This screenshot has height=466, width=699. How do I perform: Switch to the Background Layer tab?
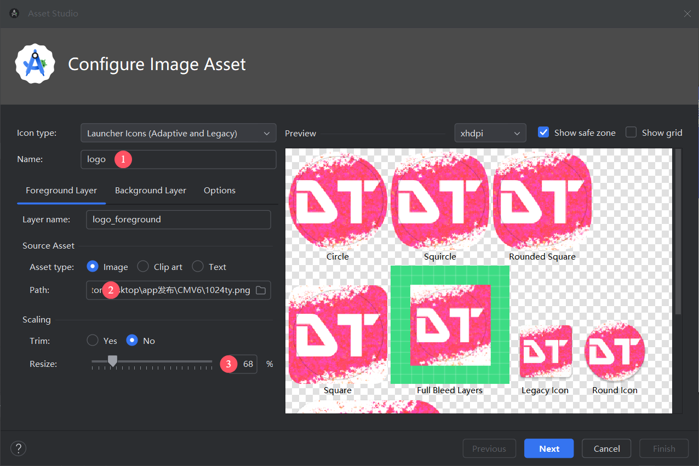coord(150,191)
